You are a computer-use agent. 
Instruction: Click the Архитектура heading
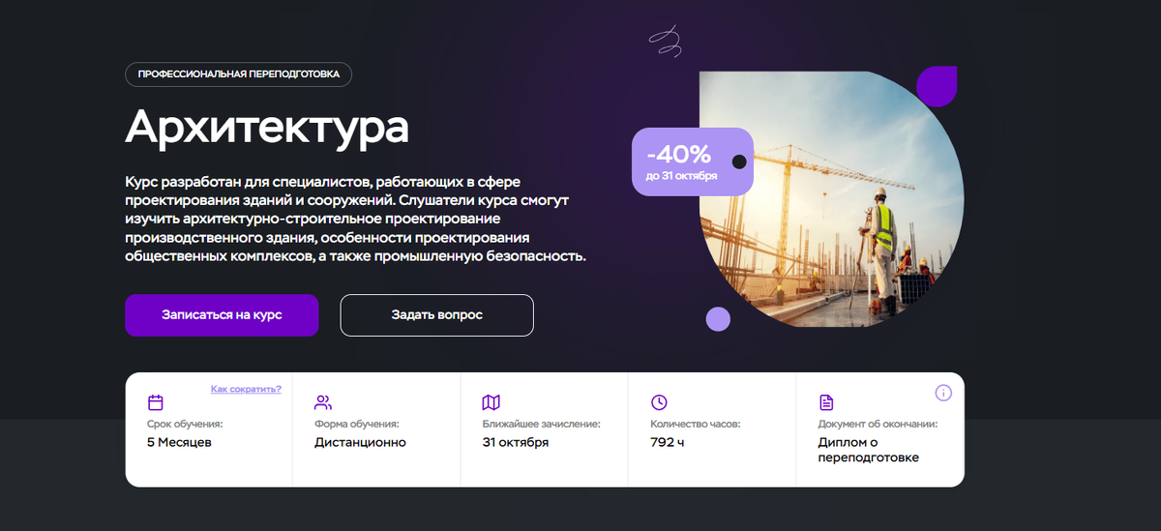coord(267,127)
